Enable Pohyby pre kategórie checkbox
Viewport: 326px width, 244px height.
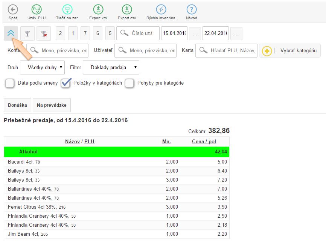[x=130, y=83]
